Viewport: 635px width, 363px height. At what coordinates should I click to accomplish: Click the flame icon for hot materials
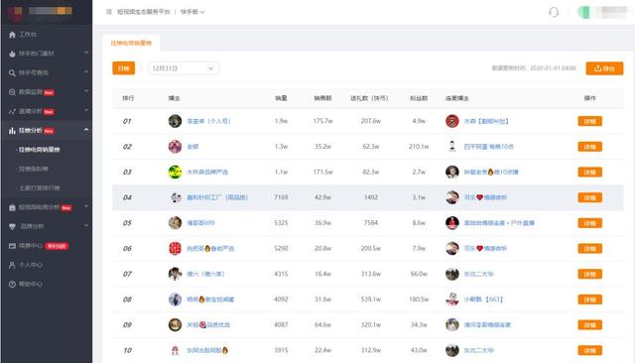point(12,54)
